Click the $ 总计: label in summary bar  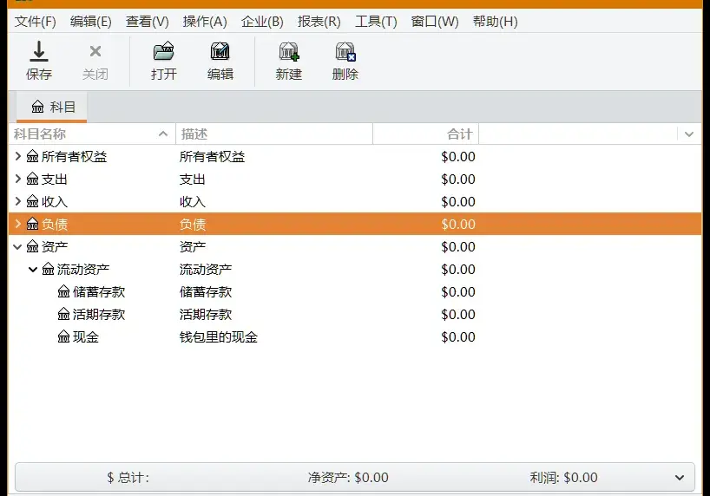pos(128,478)
